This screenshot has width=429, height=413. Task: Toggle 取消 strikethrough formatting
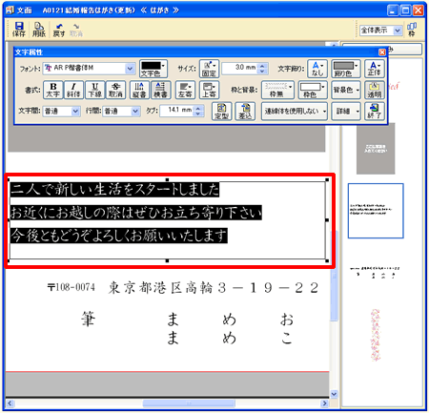point(115,90)
